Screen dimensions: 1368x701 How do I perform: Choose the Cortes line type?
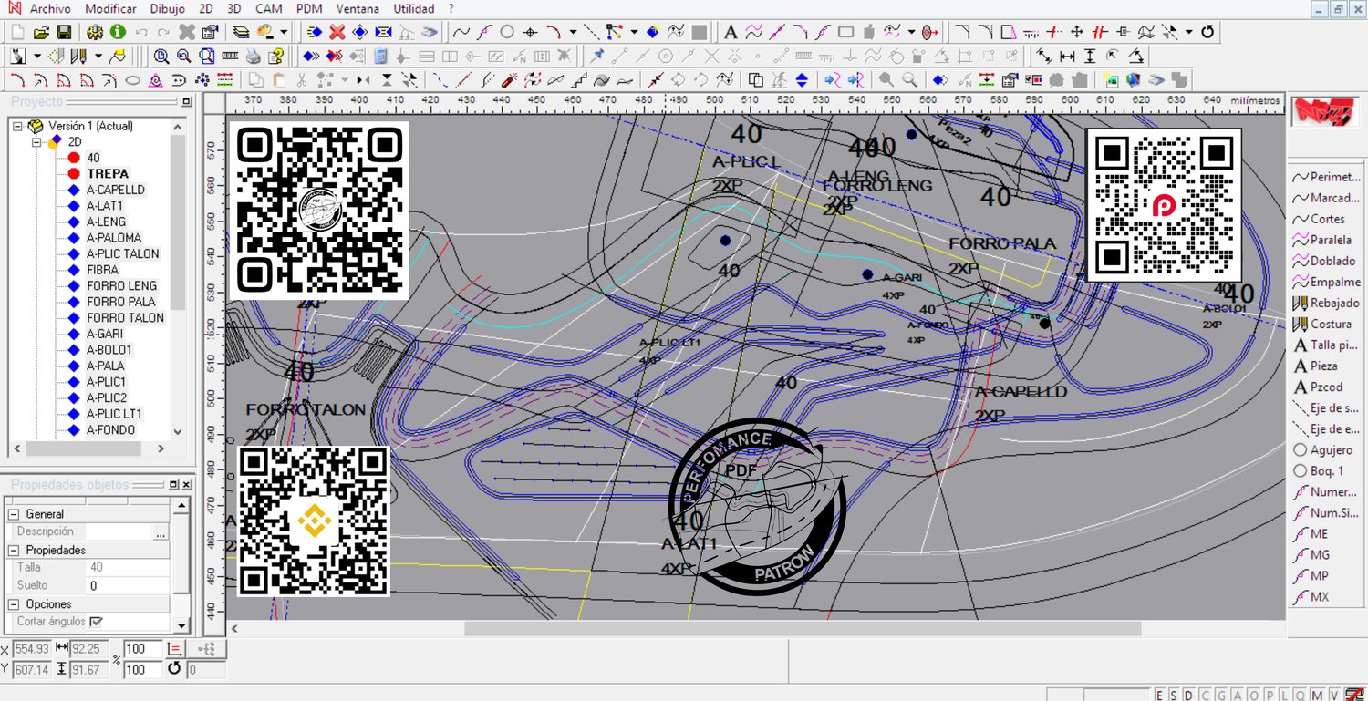1319,219
